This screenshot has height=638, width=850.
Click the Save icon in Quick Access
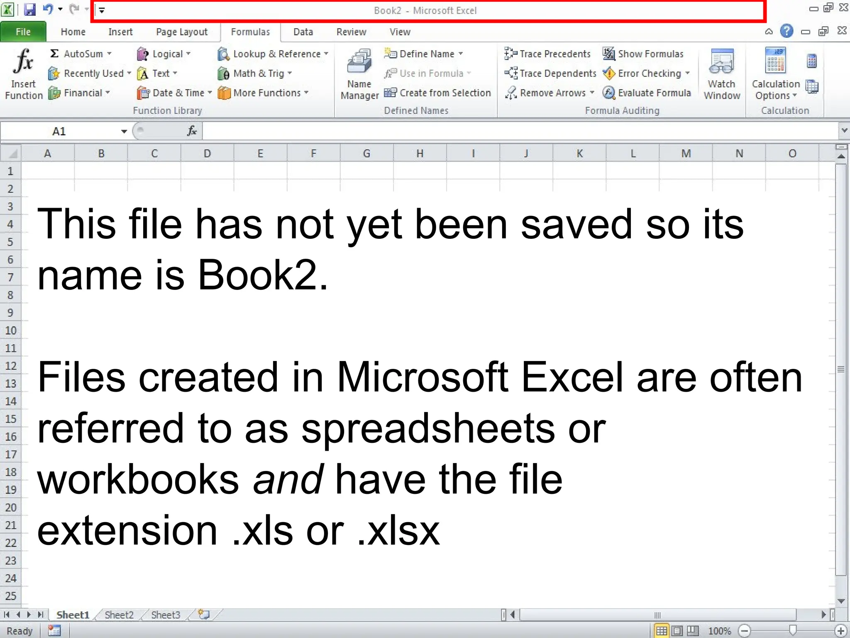coord(30,9)
